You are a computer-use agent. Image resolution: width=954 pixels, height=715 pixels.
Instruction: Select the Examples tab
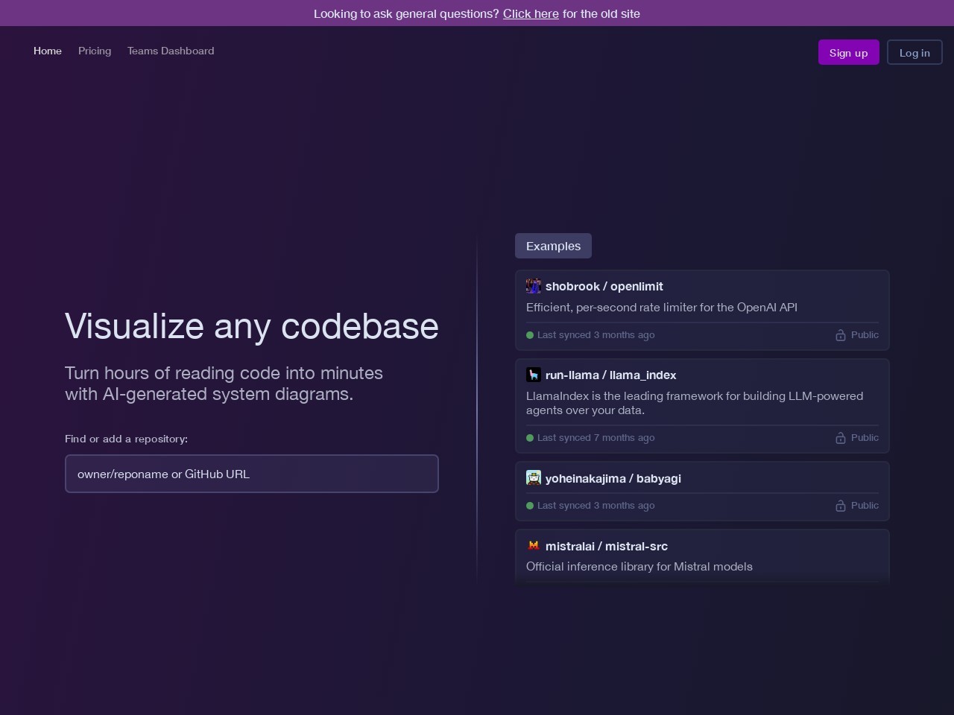tap(553, 246)
